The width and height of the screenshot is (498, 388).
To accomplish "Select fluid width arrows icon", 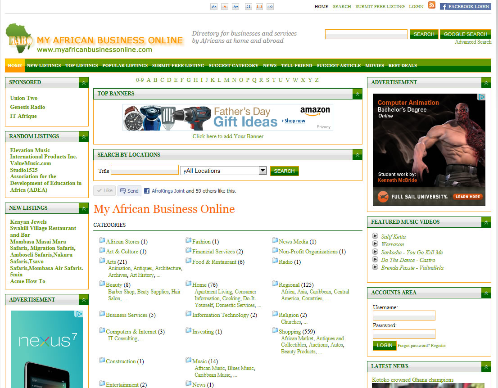I will click(270, 6).
